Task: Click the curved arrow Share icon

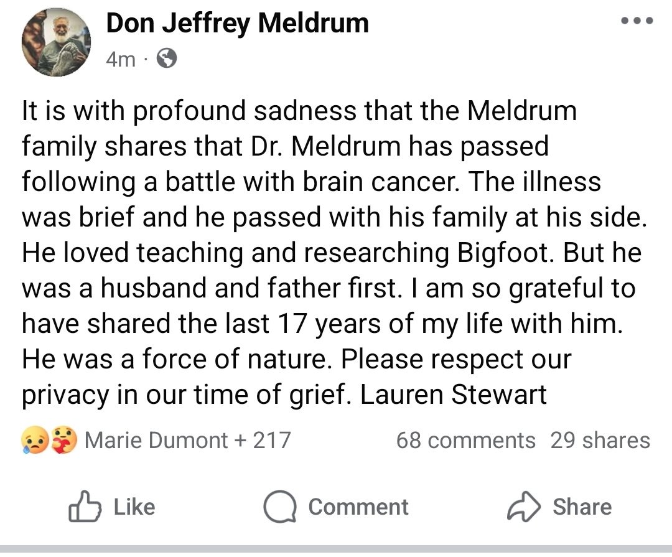Action: click(x=524, y=507)
